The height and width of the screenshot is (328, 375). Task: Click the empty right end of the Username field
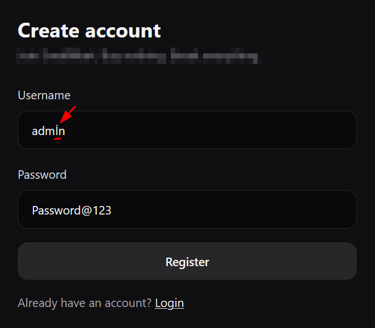pyautogui.click(x=318, y=130)
